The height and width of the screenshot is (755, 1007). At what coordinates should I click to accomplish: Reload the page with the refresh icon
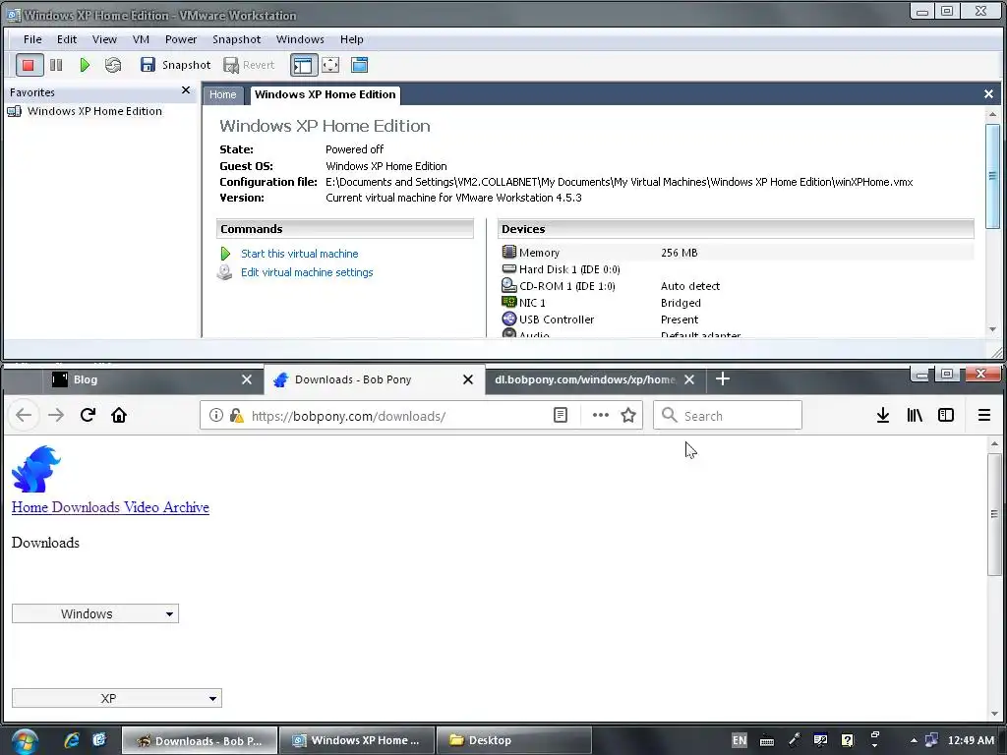click(88, 415)
